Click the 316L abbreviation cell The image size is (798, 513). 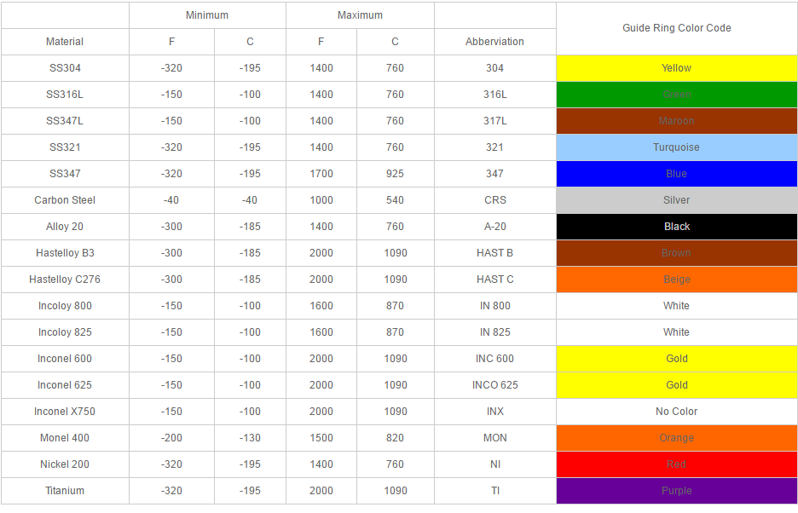click(494, 95)
